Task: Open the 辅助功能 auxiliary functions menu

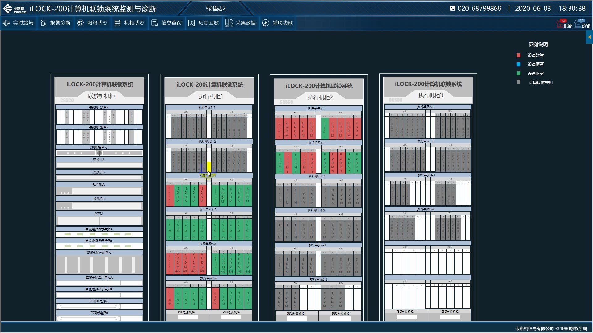Action: [x=278, y=23]
